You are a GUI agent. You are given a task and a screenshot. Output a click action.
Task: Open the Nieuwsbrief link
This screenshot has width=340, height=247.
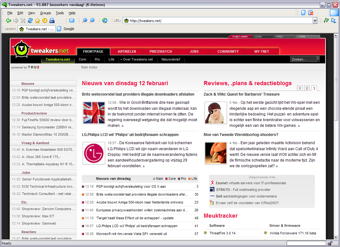171,59
